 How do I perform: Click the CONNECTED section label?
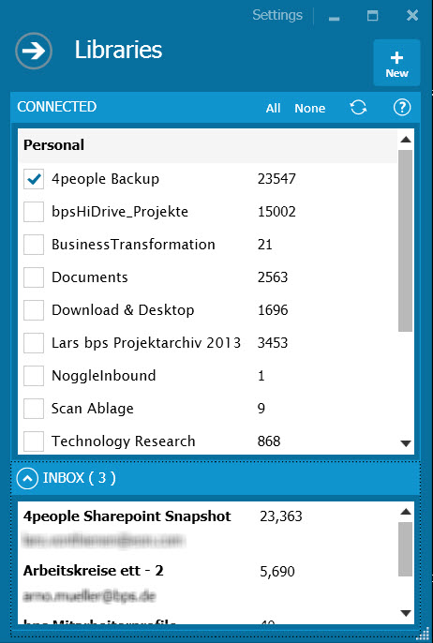coord(57,107)
